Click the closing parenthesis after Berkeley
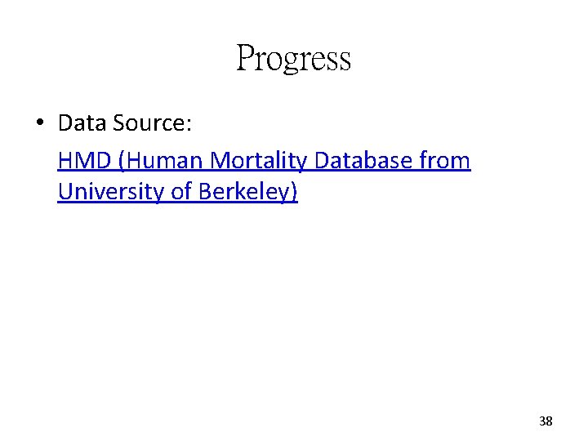588x441 pixels. coord(294,193)
